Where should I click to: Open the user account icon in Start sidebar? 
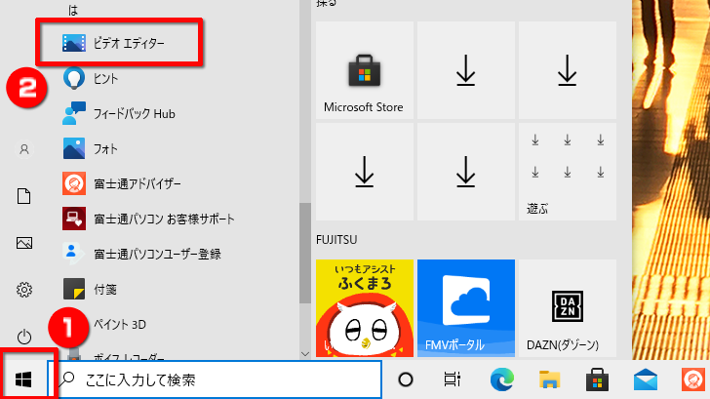click(x=24, y=149)
